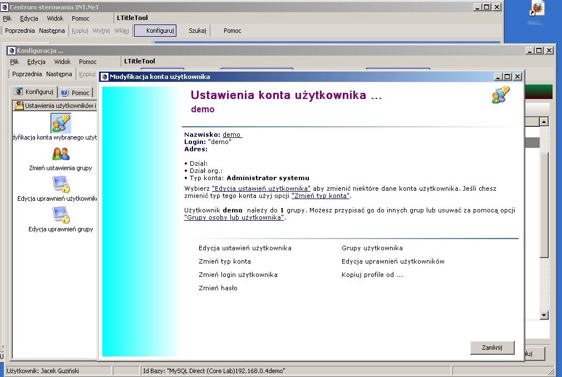The height and width of the screenshot is (377, 562).
Task: Click the Zmień ustawienia grupy icon
Action: pyautogui.click(x=61, y=154)
